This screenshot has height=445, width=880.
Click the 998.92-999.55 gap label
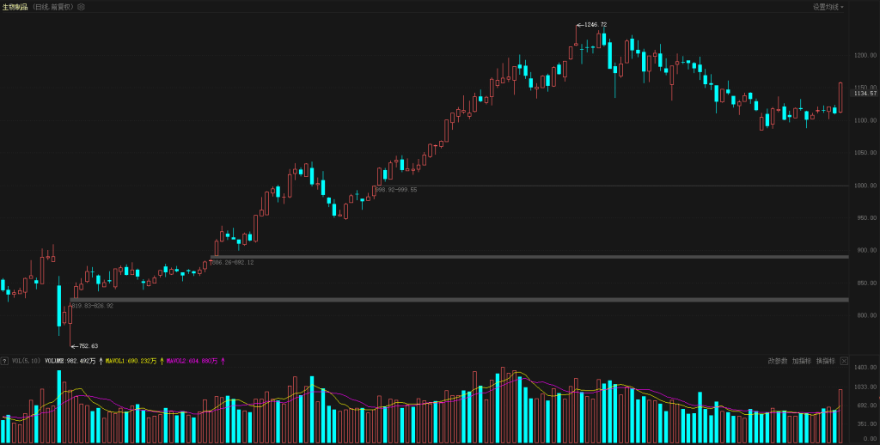(395, 190)
